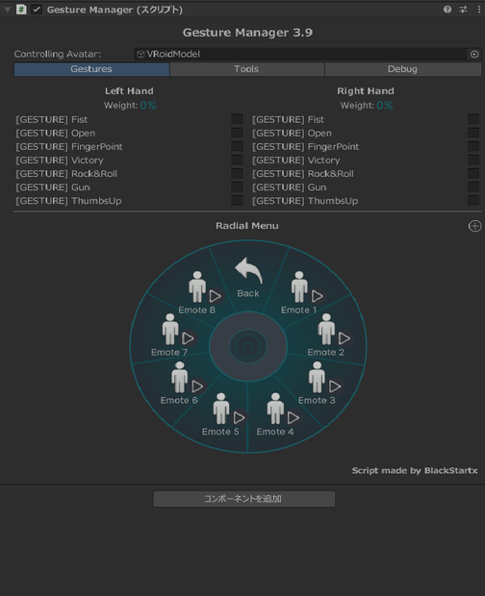Click the Script made by BlackStartx link
The image size is (485, 596).
pyautogui.click(x=414, y=471)
